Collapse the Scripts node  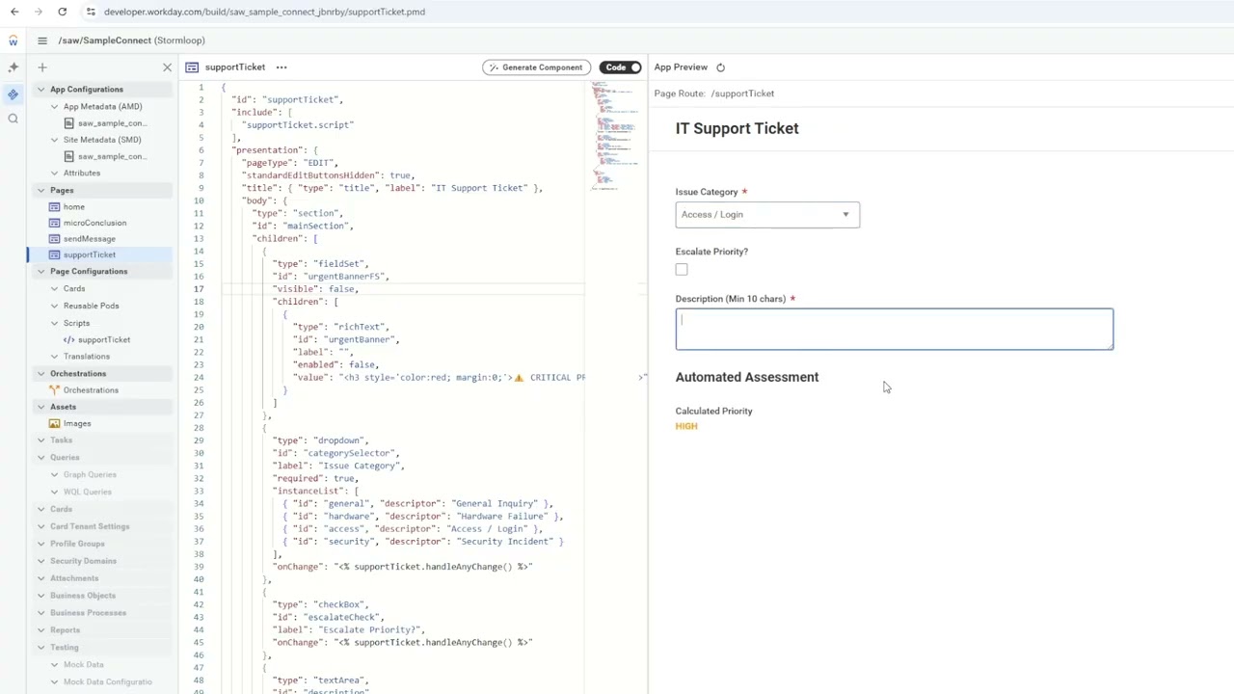tap(55, 324)
